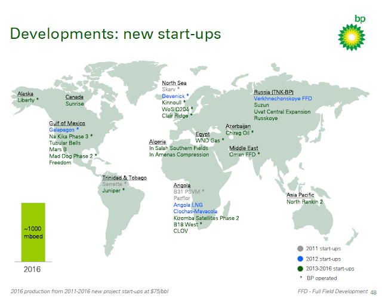Click the 'Azerbaijan' region heading
Viewport: 382px width, 298px height.
point(238,126)
